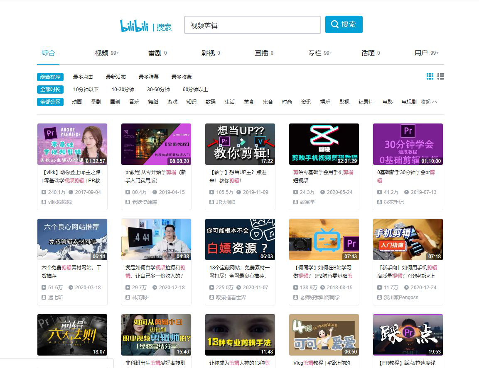This screenshot has width=479, height=368.
Task: Select 综合排序 sort option
Action: coord(50,77)
